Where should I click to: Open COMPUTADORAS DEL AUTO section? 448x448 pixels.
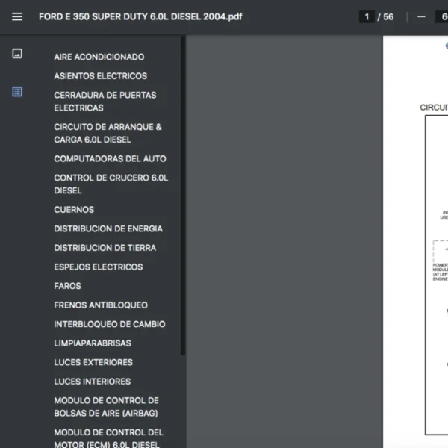click(x=110, y=159)
